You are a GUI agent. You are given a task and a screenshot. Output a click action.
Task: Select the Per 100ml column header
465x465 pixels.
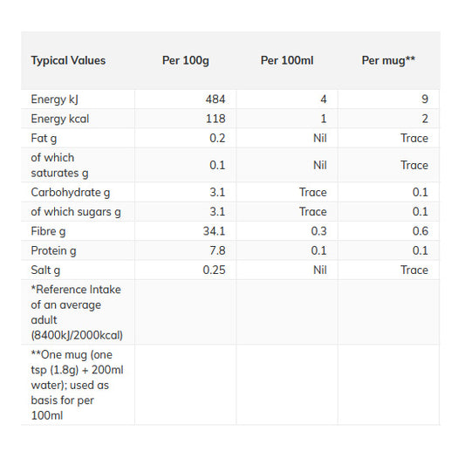[x=287, y=60]
